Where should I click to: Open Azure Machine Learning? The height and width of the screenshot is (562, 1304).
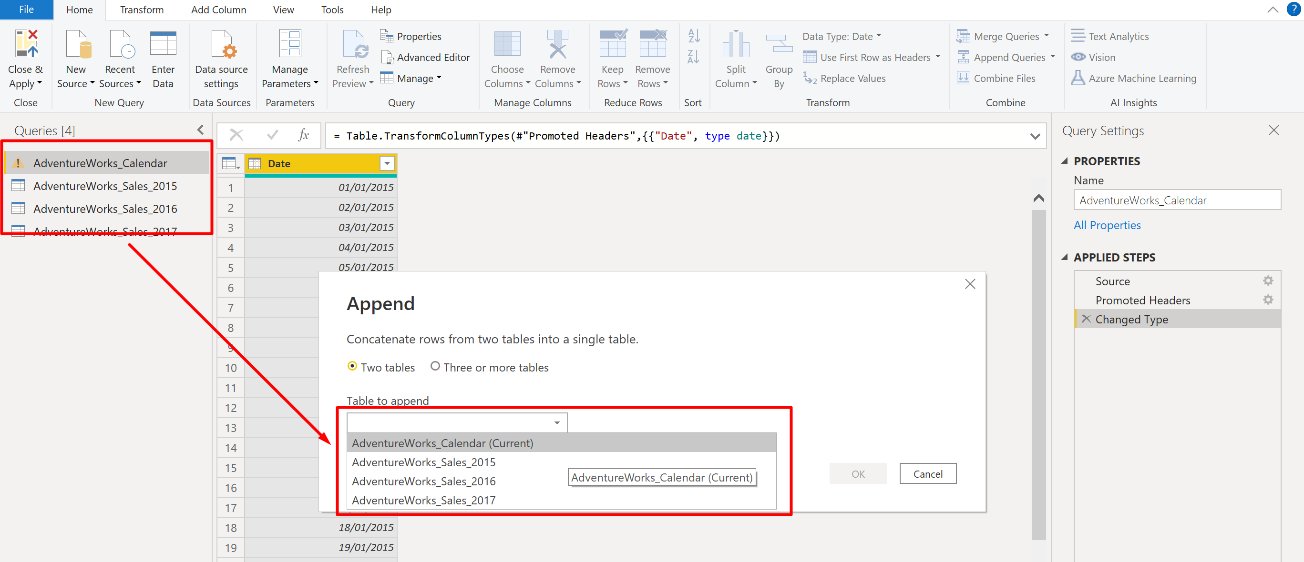pos(1133,78)
